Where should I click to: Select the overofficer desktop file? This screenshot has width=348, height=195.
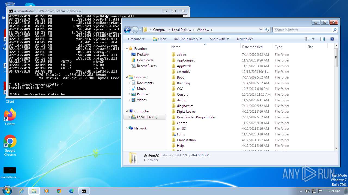[10, 173]
